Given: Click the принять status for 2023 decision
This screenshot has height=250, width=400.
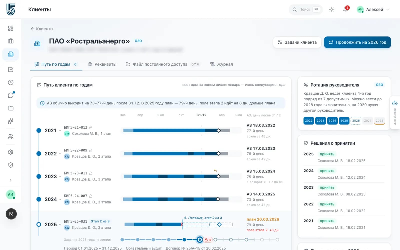Looking at the screenshot, I should pos(327,187).
